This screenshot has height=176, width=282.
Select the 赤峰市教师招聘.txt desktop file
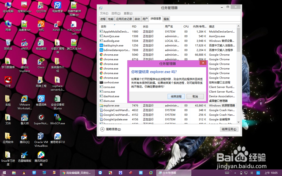click(x=74, y=9)
